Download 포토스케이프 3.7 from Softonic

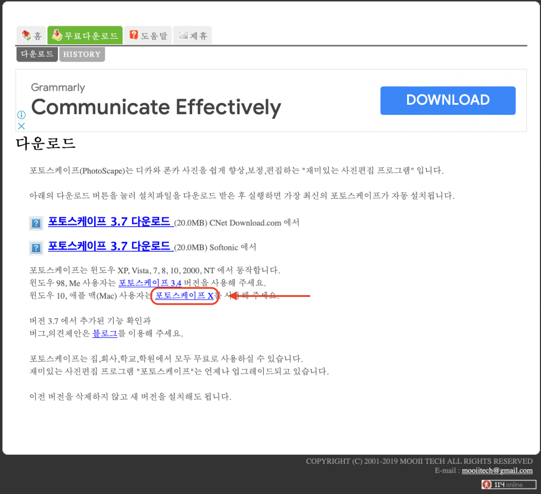pyautogui.click(x=110, y=246)
